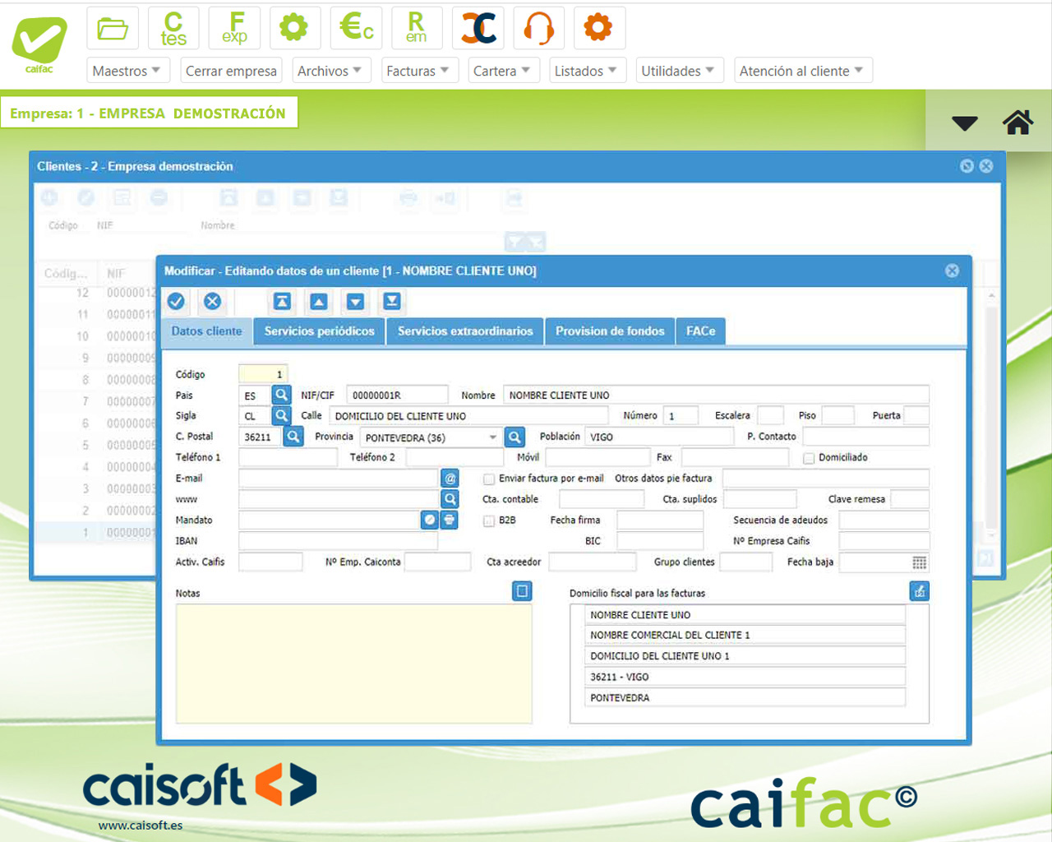Switch to Servicios periódicos tab
Viewport: 1052px width, 842px height.
point(319,331)
